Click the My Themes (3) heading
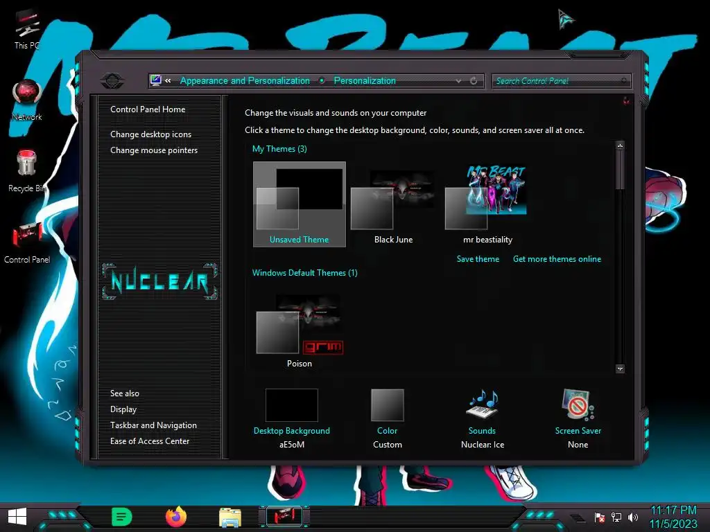This screenshot has height=532, width=710. tap(279, 149)
